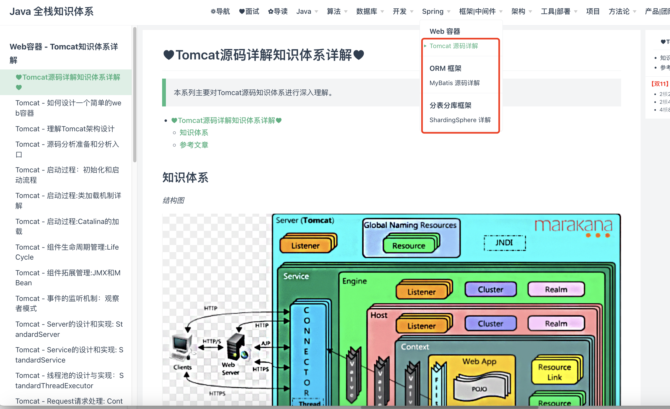Screen dimensions: 670x409
Task: Open the 架构 dropdown menu
Action: (521, 11)
